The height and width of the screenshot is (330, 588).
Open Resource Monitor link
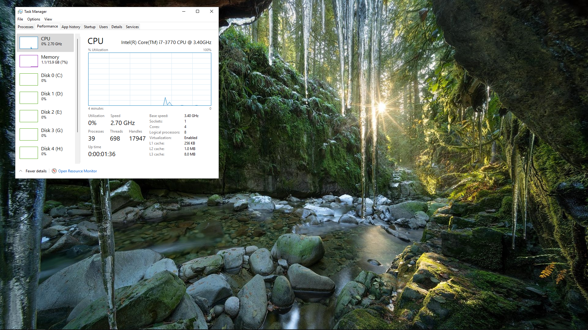[77, 171]
